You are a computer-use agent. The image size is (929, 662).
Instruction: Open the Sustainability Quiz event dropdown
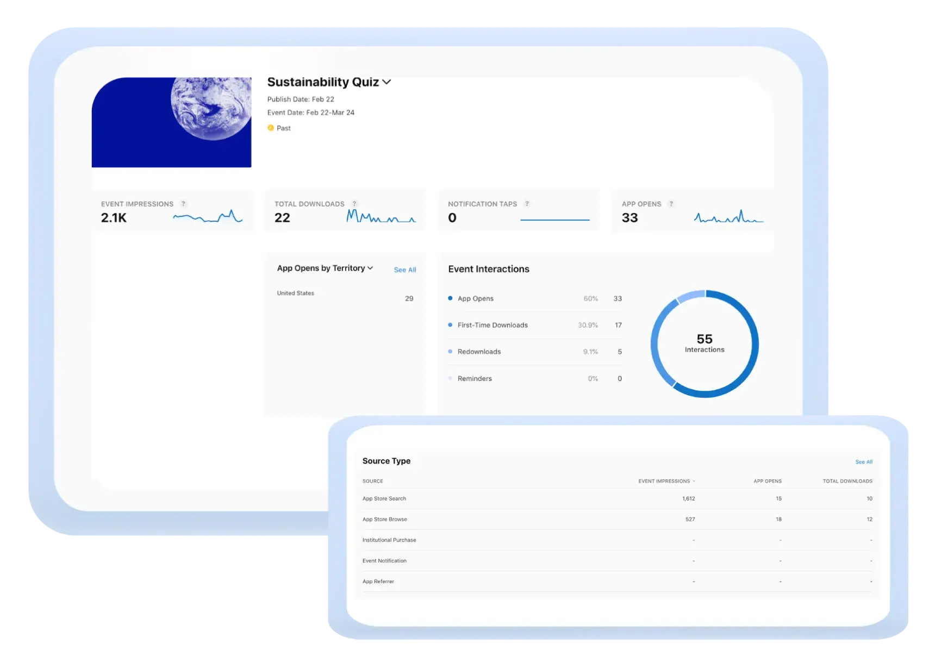[x=386, y=82]
